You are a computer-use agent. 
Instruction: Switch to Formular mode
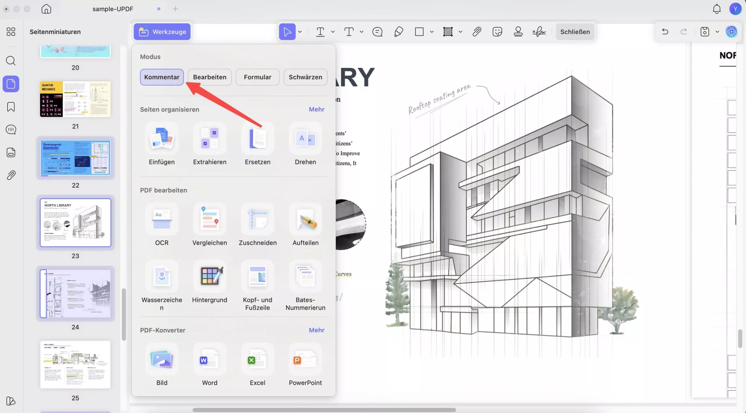tap(257, 77)
